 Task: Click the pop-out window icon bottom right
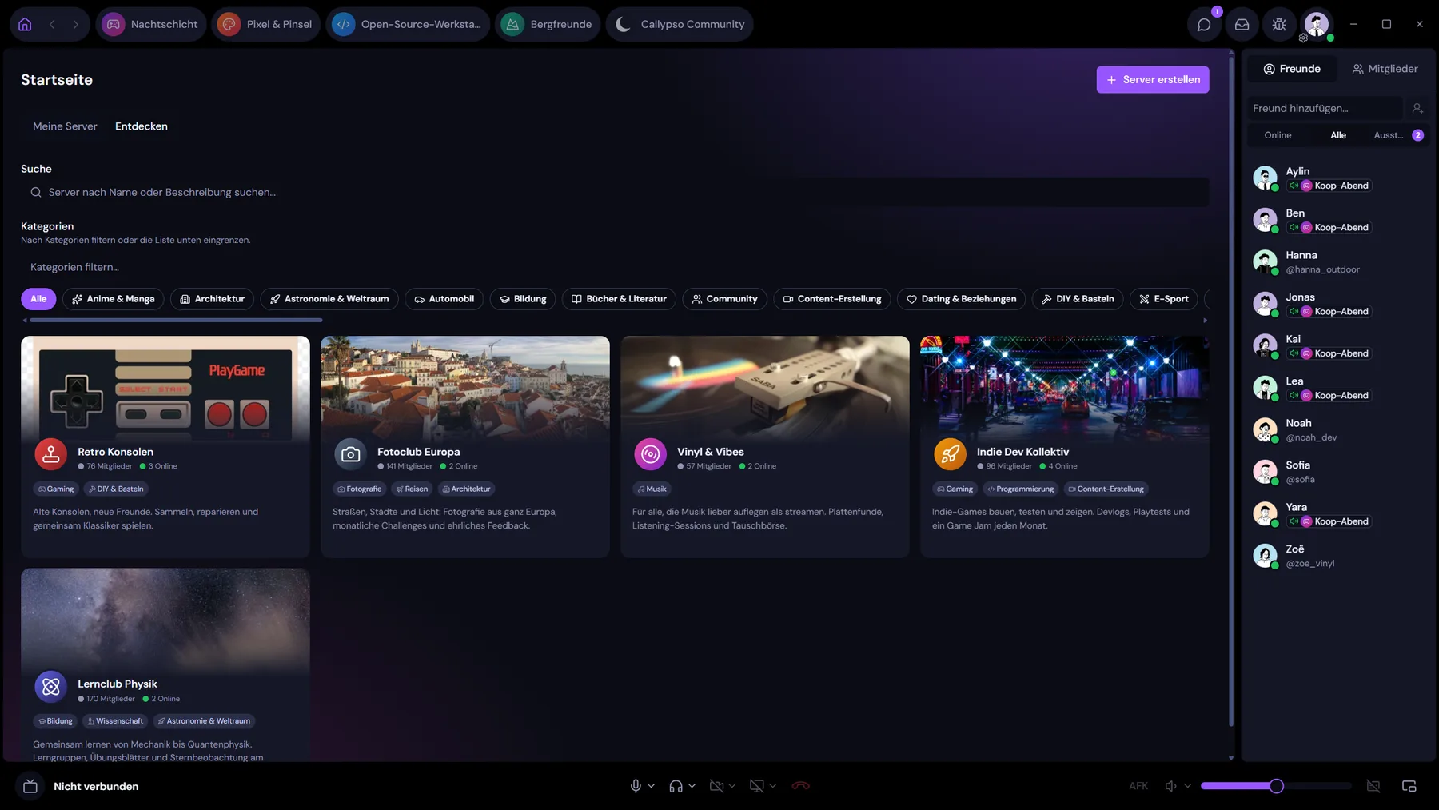1409,786
